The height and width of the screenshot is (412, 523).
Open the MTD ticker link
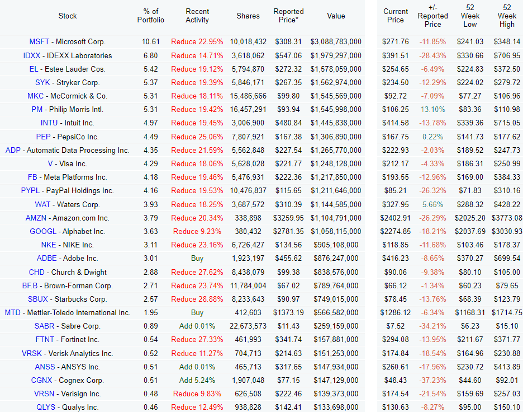tap(13, 313)
